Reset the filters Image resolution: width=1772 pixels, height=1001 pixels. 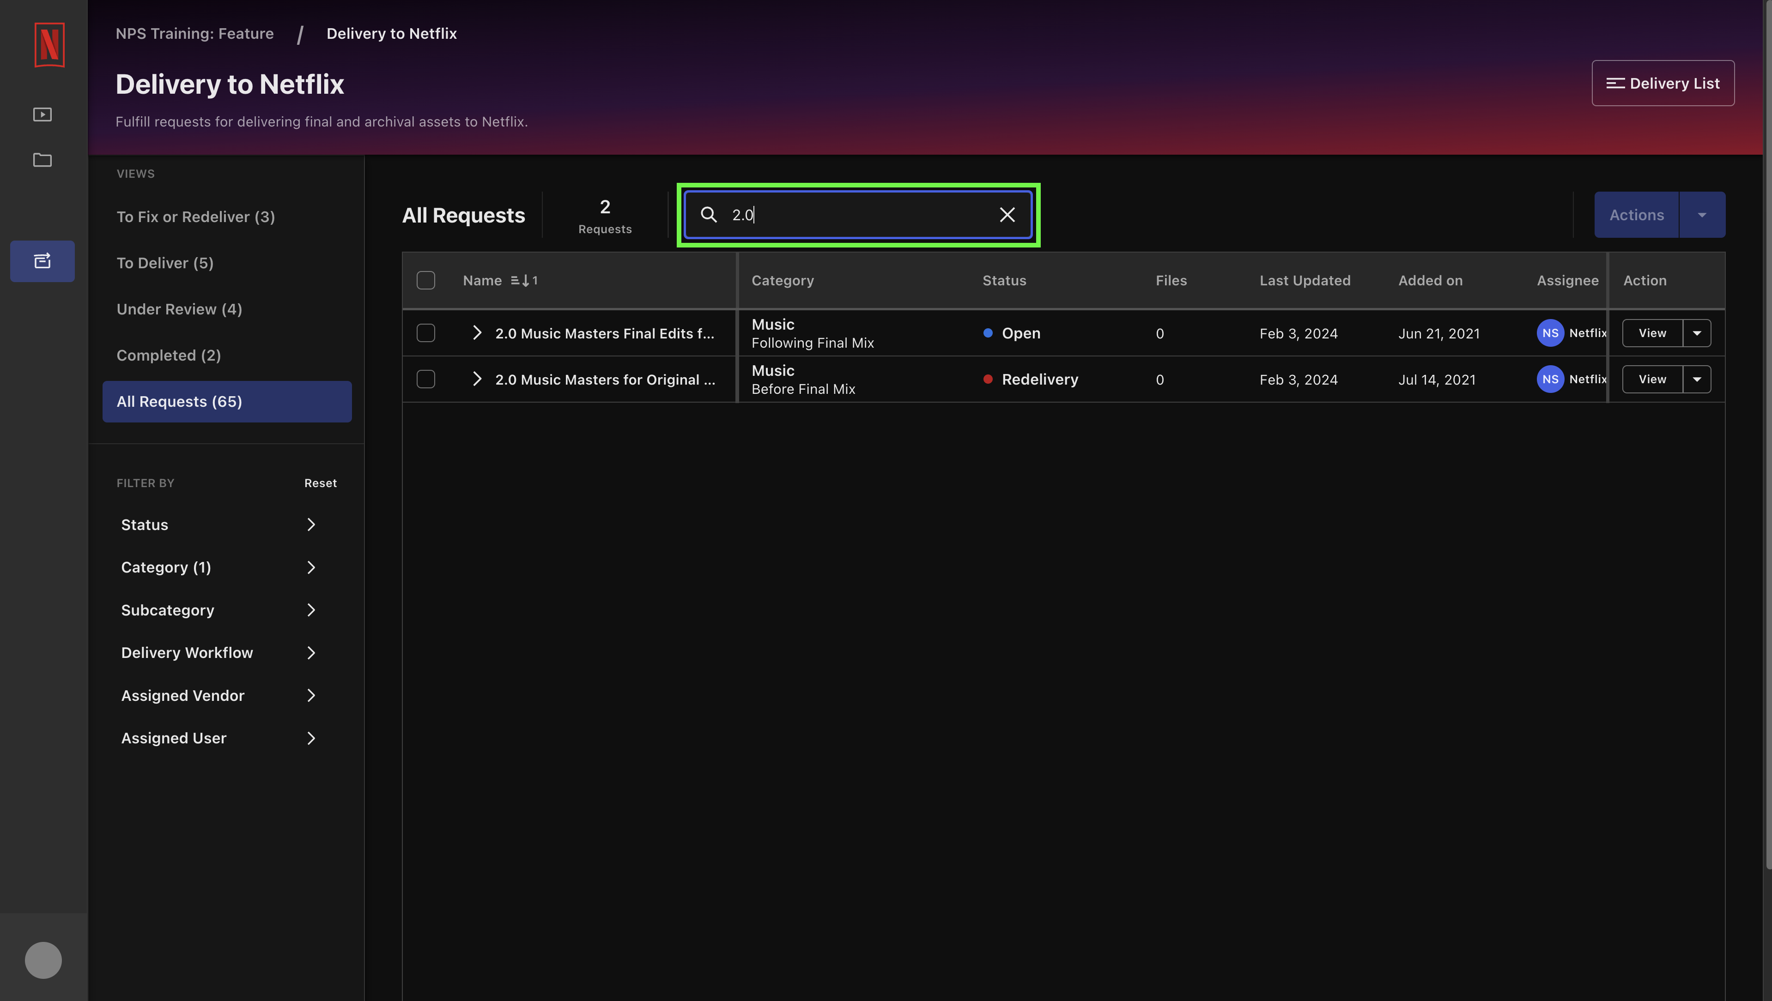click(321, 482)
